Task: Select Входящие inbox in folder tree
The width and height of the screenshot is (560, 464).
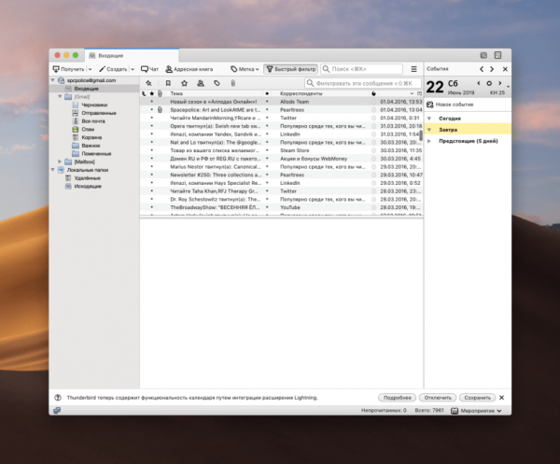Action: pyautogui.click(x=94, y=89)
